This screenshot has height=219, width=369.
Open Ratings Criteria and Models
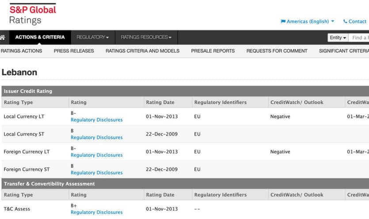(x=142, y=51)
